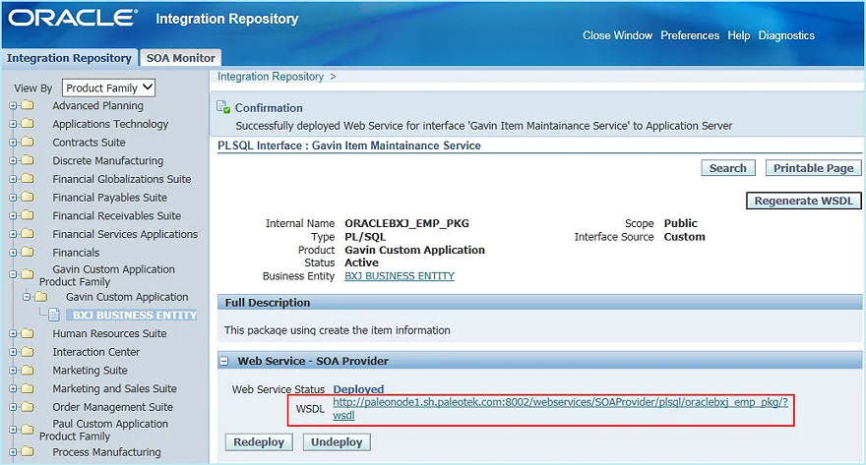Click the Discrete Manufacturing folder icon
The width and height of the screenshot is (866, 465).
(28, 160)
